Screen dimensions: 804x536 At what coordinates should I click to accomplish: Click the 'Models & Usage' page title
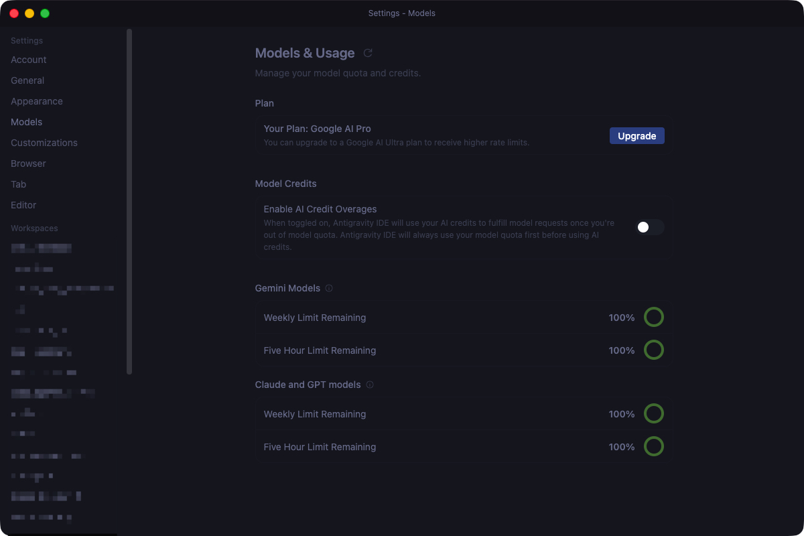[305, 53]
